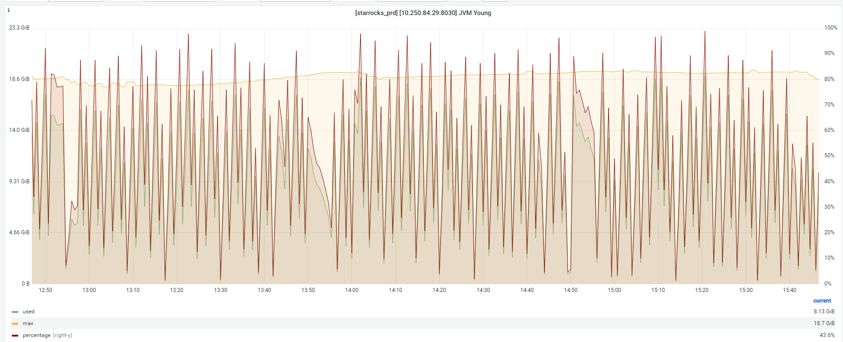Click the 15:40 time axis label
The width and height of the screenshot is (843, 342).
790,290
